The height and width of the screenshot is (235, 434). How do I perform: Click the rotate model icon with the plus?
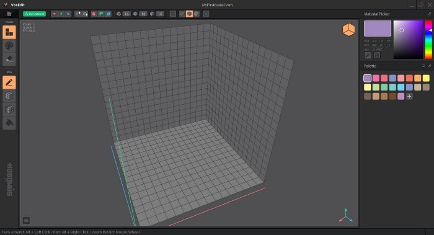(x=85, y=14)
